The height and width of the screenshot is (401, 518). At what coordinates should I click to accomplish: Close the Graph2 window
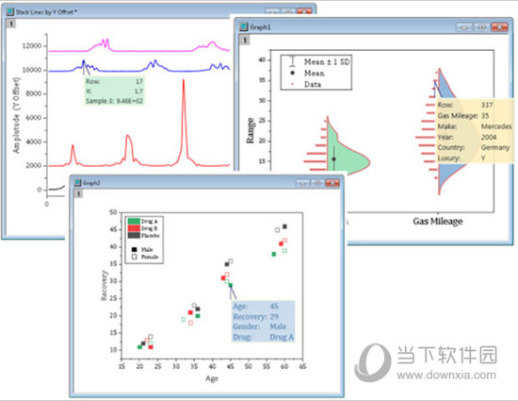pos(332,183)
